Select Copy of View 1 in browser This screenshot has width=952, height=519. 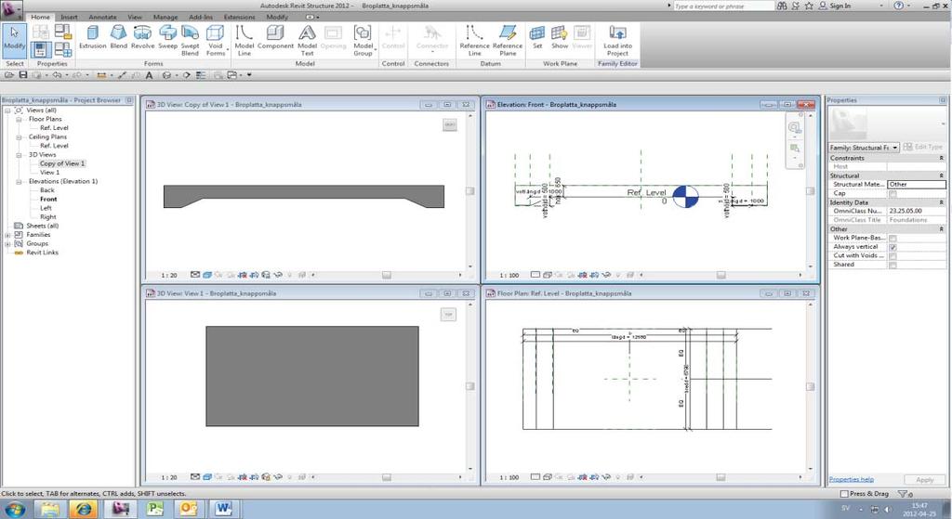pyautogui.click(x=62, y=163)
